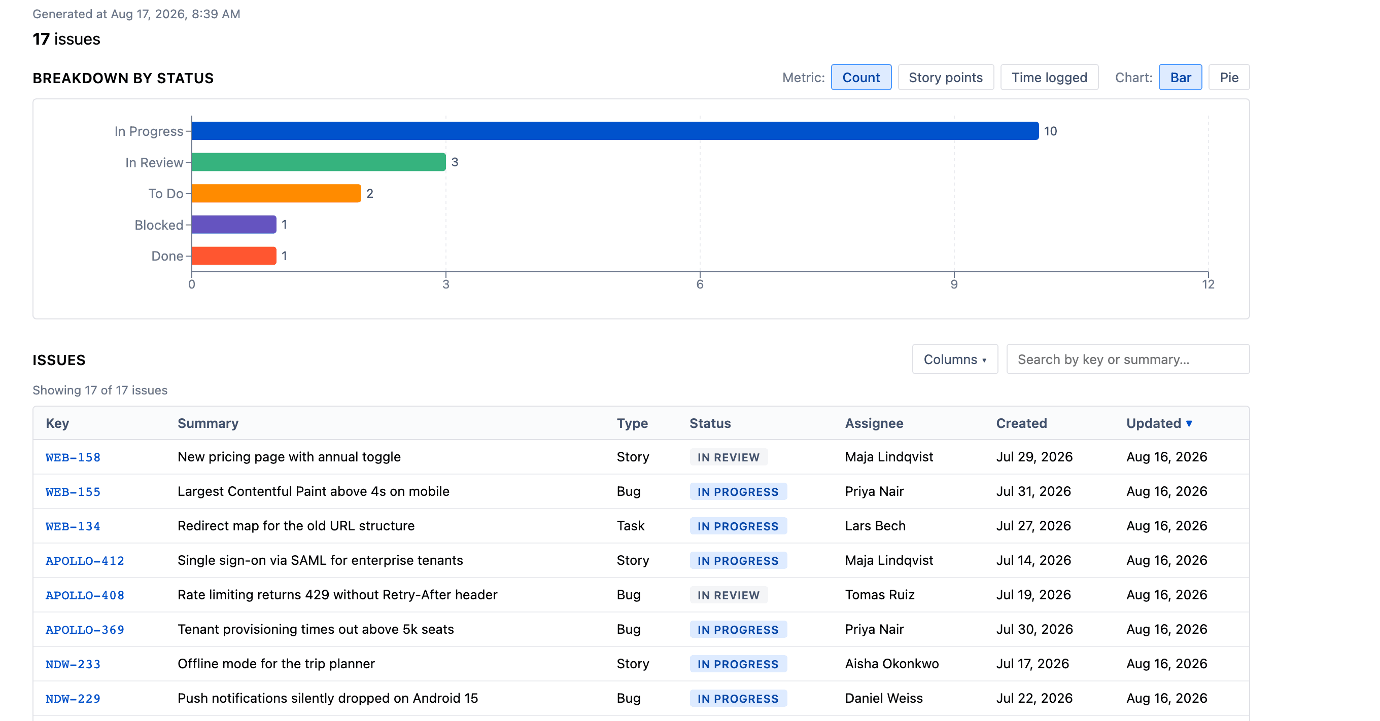Click the 'Blocked' chart axis label
The image size is (1380, 721).
pyautogui.click(x=159, y=225)
